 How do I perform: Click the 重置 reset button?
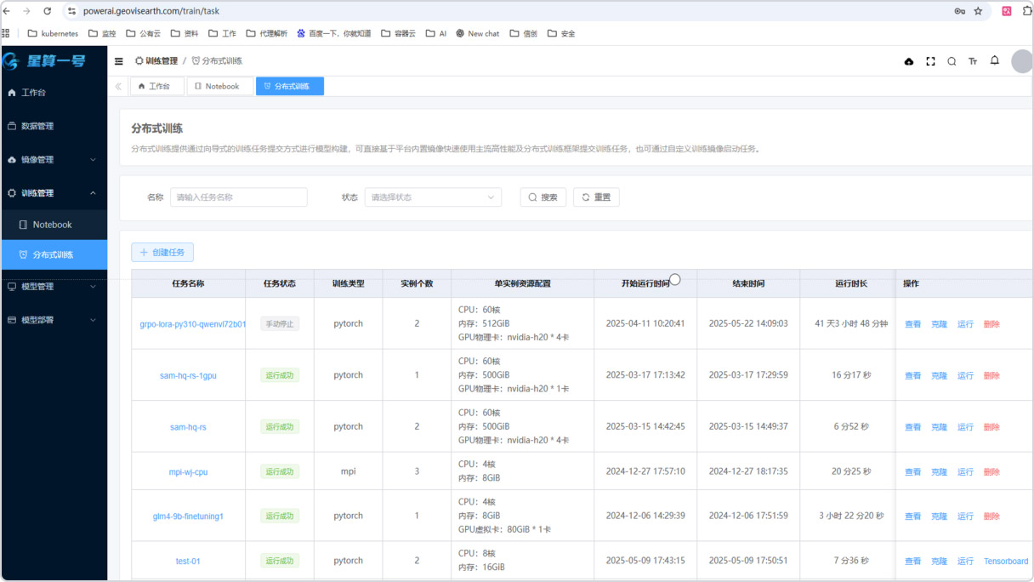pyautogui.click(x=596, y=197)
